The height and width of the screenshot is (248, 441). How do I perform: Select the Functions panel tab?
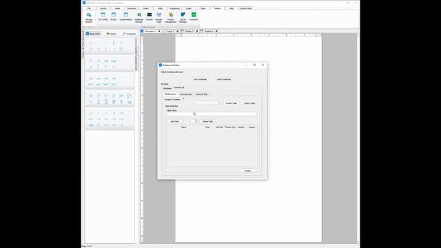[x=130, y=34]
